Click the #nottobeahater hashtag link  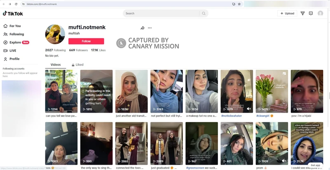point(231,116)
